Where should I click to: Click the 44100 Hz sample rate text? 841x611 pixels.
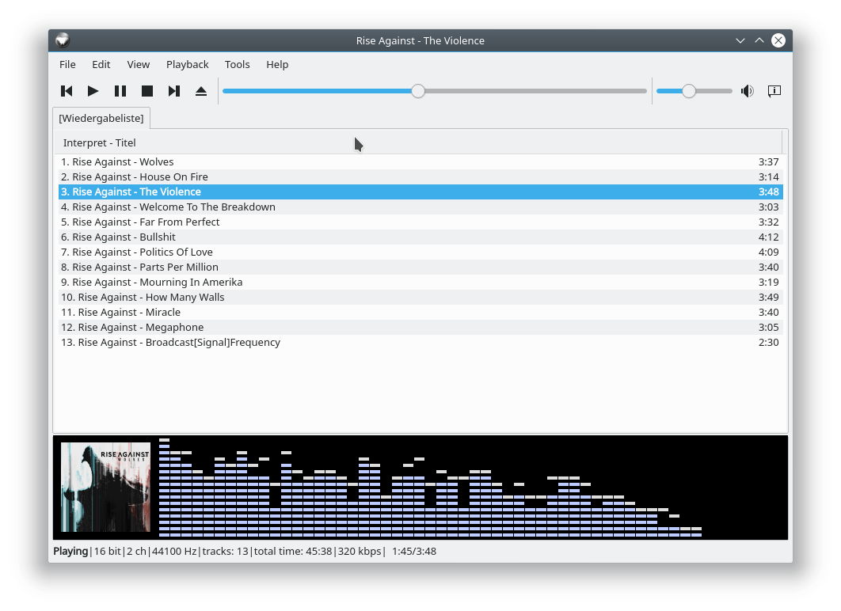pyautogui.click(x=174, y=551)
